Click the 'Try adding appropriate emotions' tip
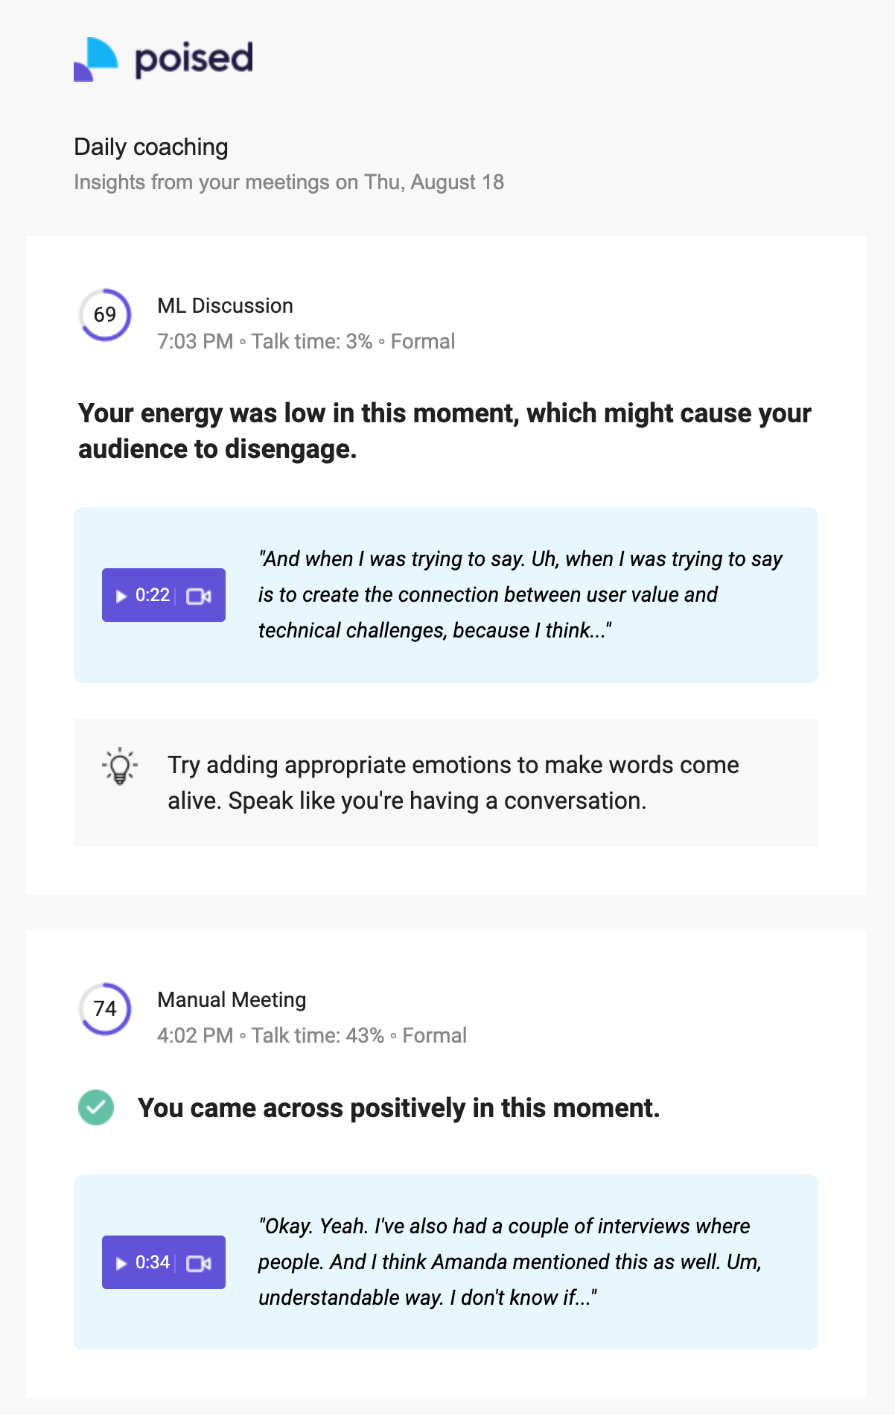The height and width of the screenshot is (1415, 895). [x=453, y=783]
